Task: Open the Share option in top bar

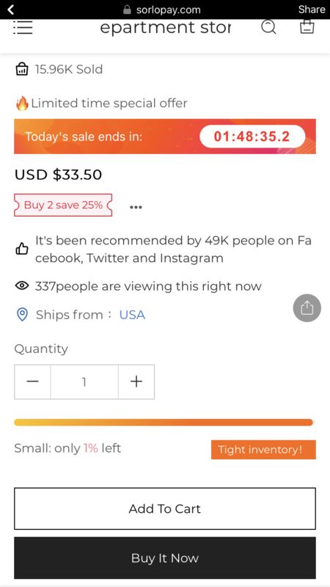Action: coord(311,10)
